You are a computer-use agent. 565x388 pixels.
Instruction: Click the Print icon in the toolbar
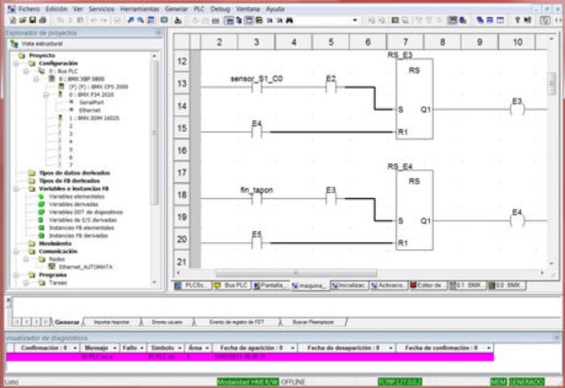click(x=42, y=21)
